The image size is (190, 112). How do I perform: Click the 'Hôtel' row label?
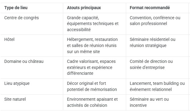coord(9,39)
